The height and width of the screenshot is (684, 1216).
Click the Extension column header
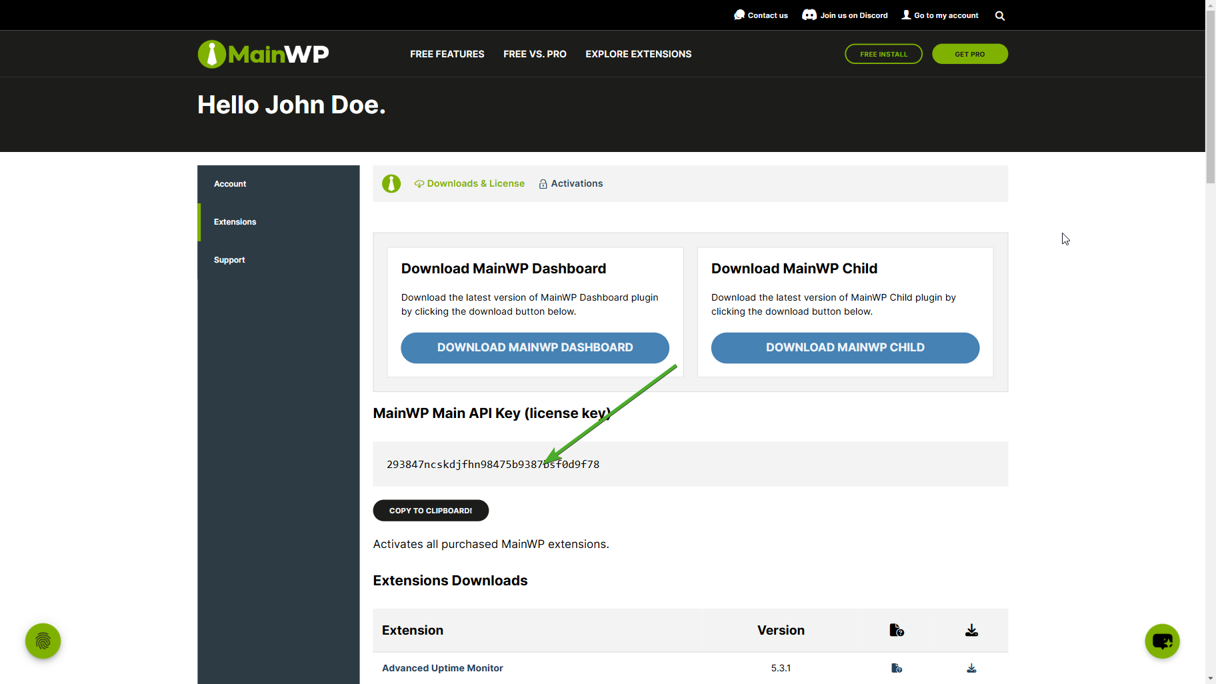tap(412, 630)
